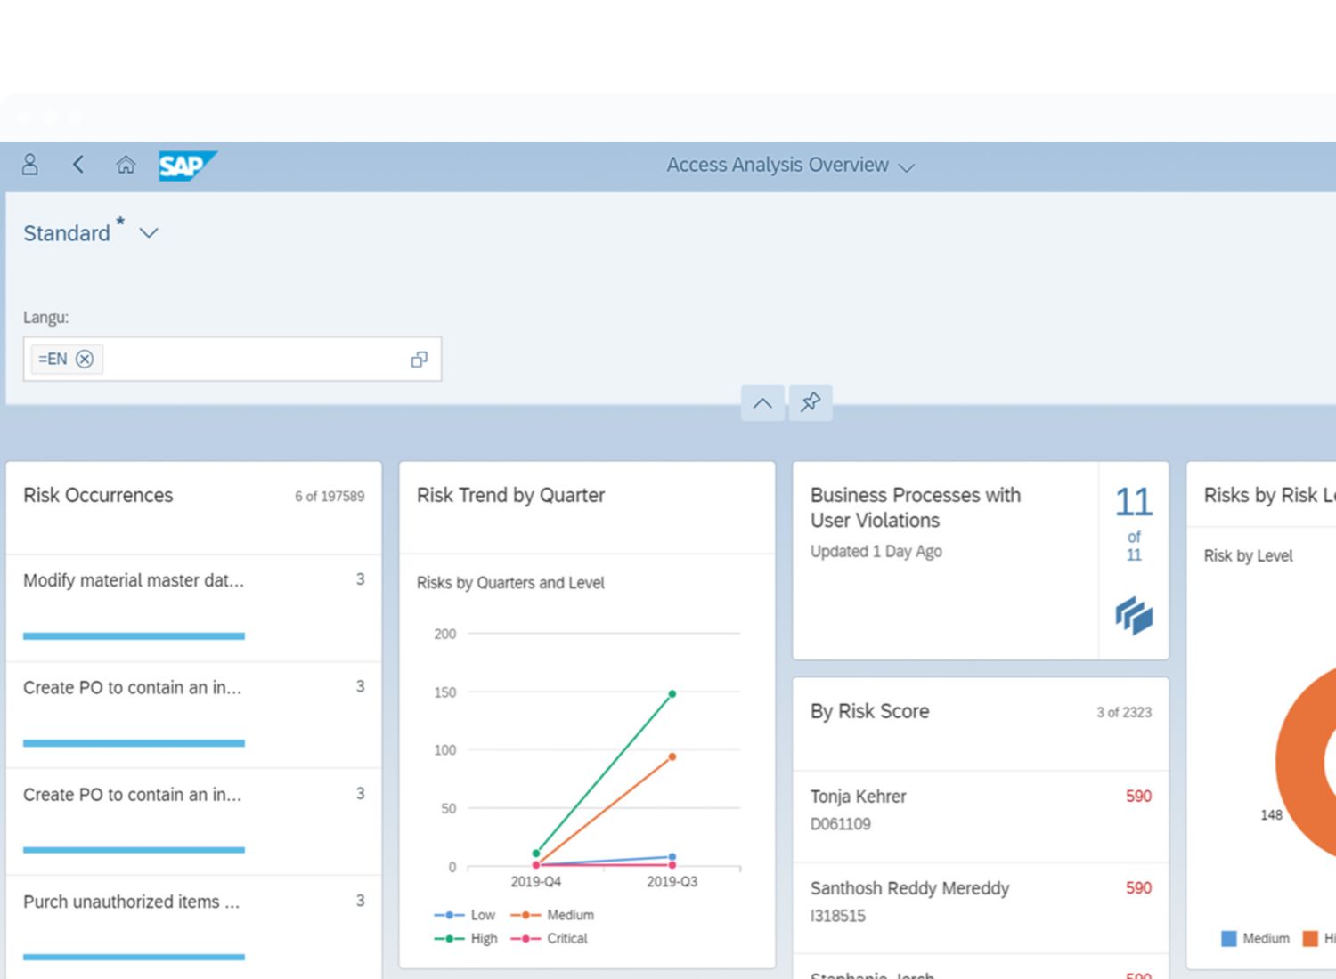Collapse the filter header with up chevron
Screen dimensions: 1336x979
(762, 403)
